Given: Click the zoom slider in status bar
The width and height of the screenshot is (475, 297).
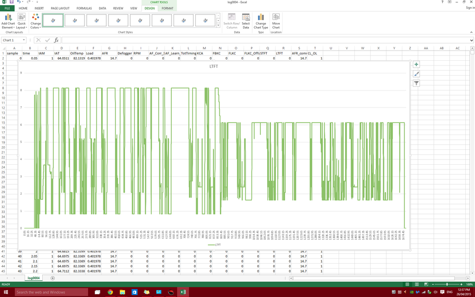Looking at the screenshot, I should click(447, 284).
